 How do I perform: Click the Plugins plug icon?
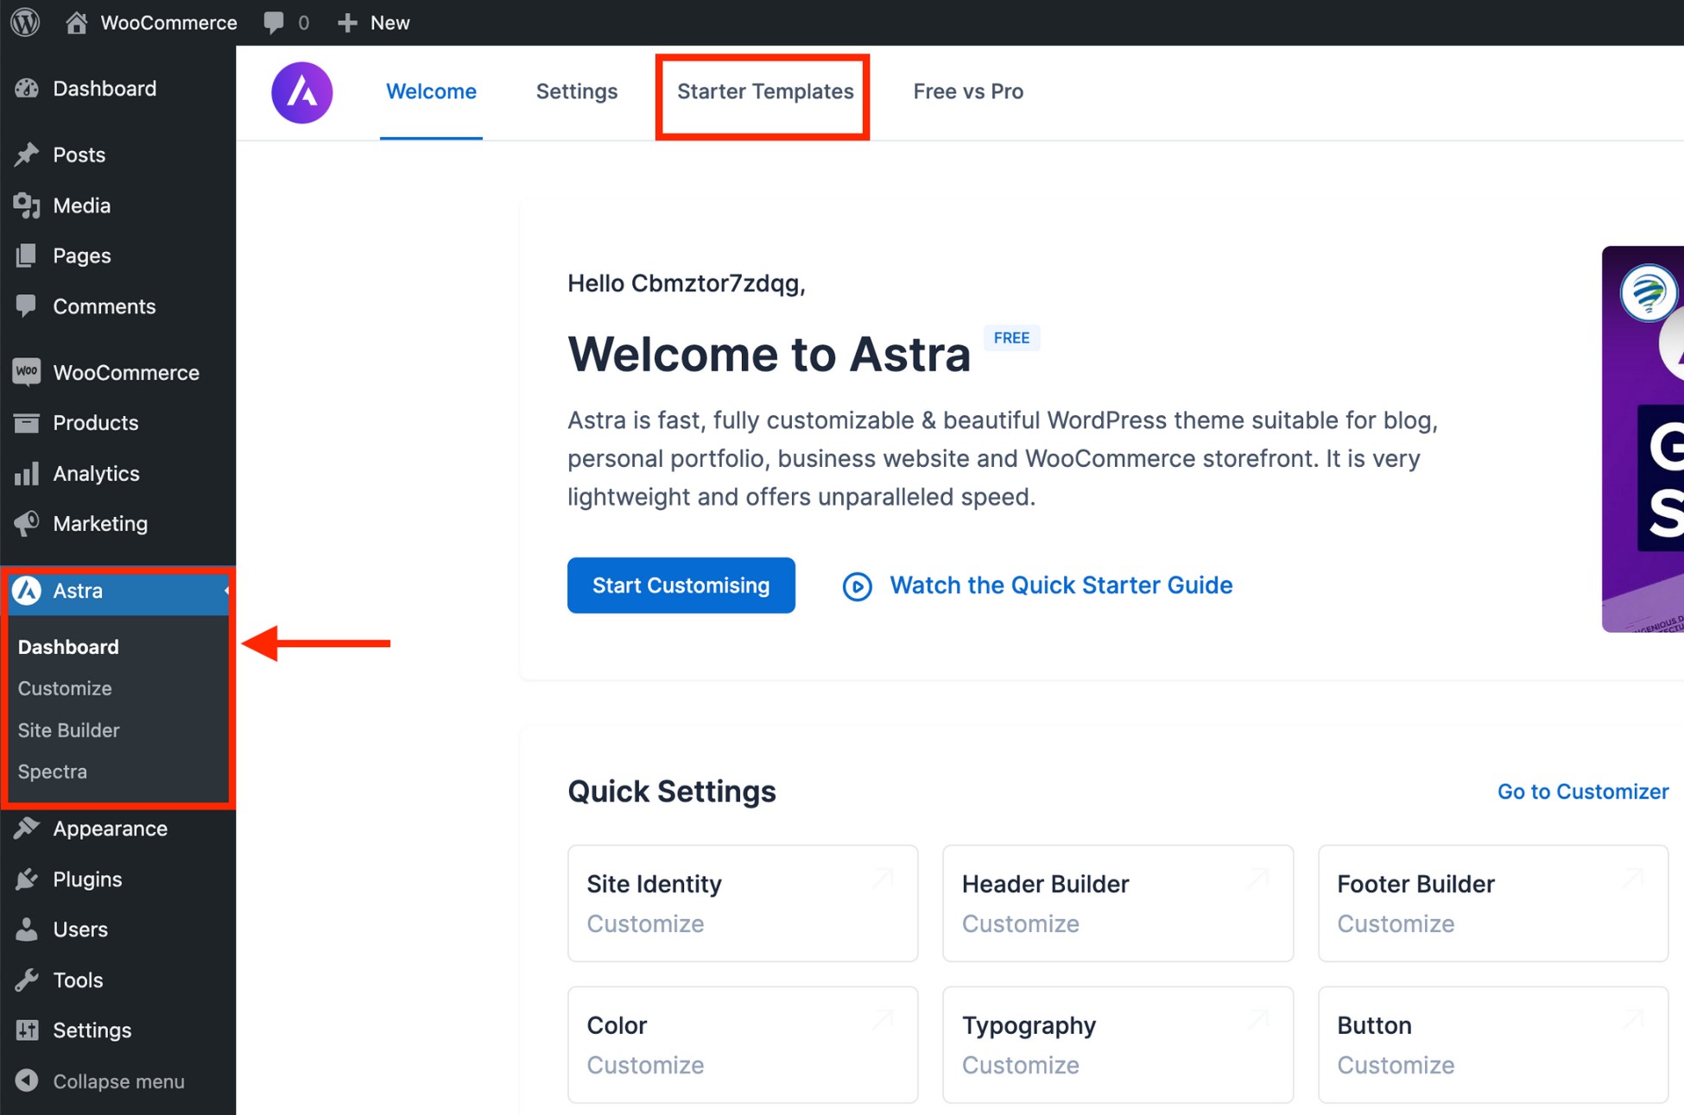click(27, 879)
